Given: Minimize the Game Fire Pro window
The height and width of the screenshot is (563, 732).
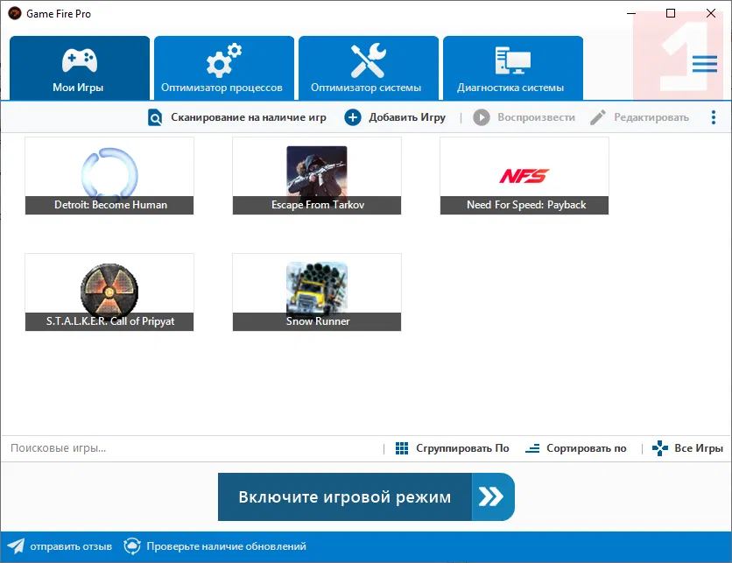Looking at the screenshot, I should coord(631,13).
